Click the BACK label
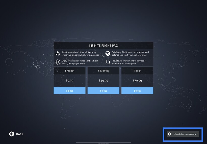The image size is (207, 144). pyautogui.click(x=20, y=134)
